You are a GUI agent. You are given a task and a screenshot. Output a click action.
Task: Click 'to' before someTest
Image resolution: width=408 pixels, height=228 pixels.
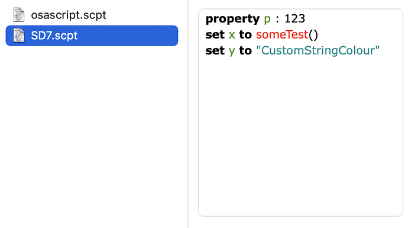pyautogui.click(x=245, y=35)
